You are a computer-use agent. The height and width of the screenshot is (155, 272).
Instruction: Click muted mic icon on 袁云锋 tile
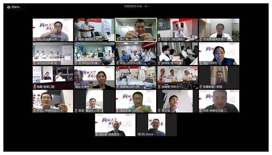pos(159,111)
